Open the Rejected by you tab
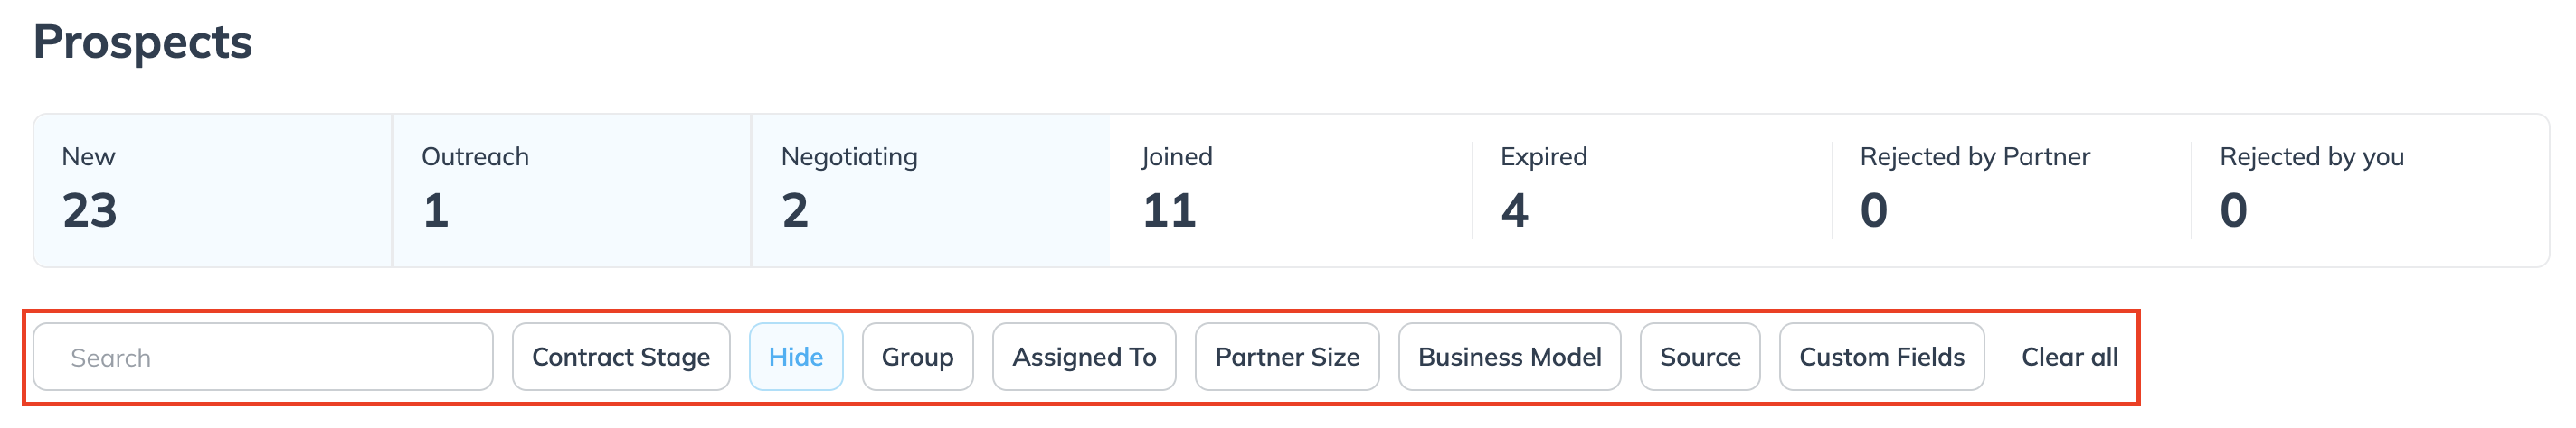This screenshot has height=428, width=2576. pyautogui.click(x=2370, y=190)
